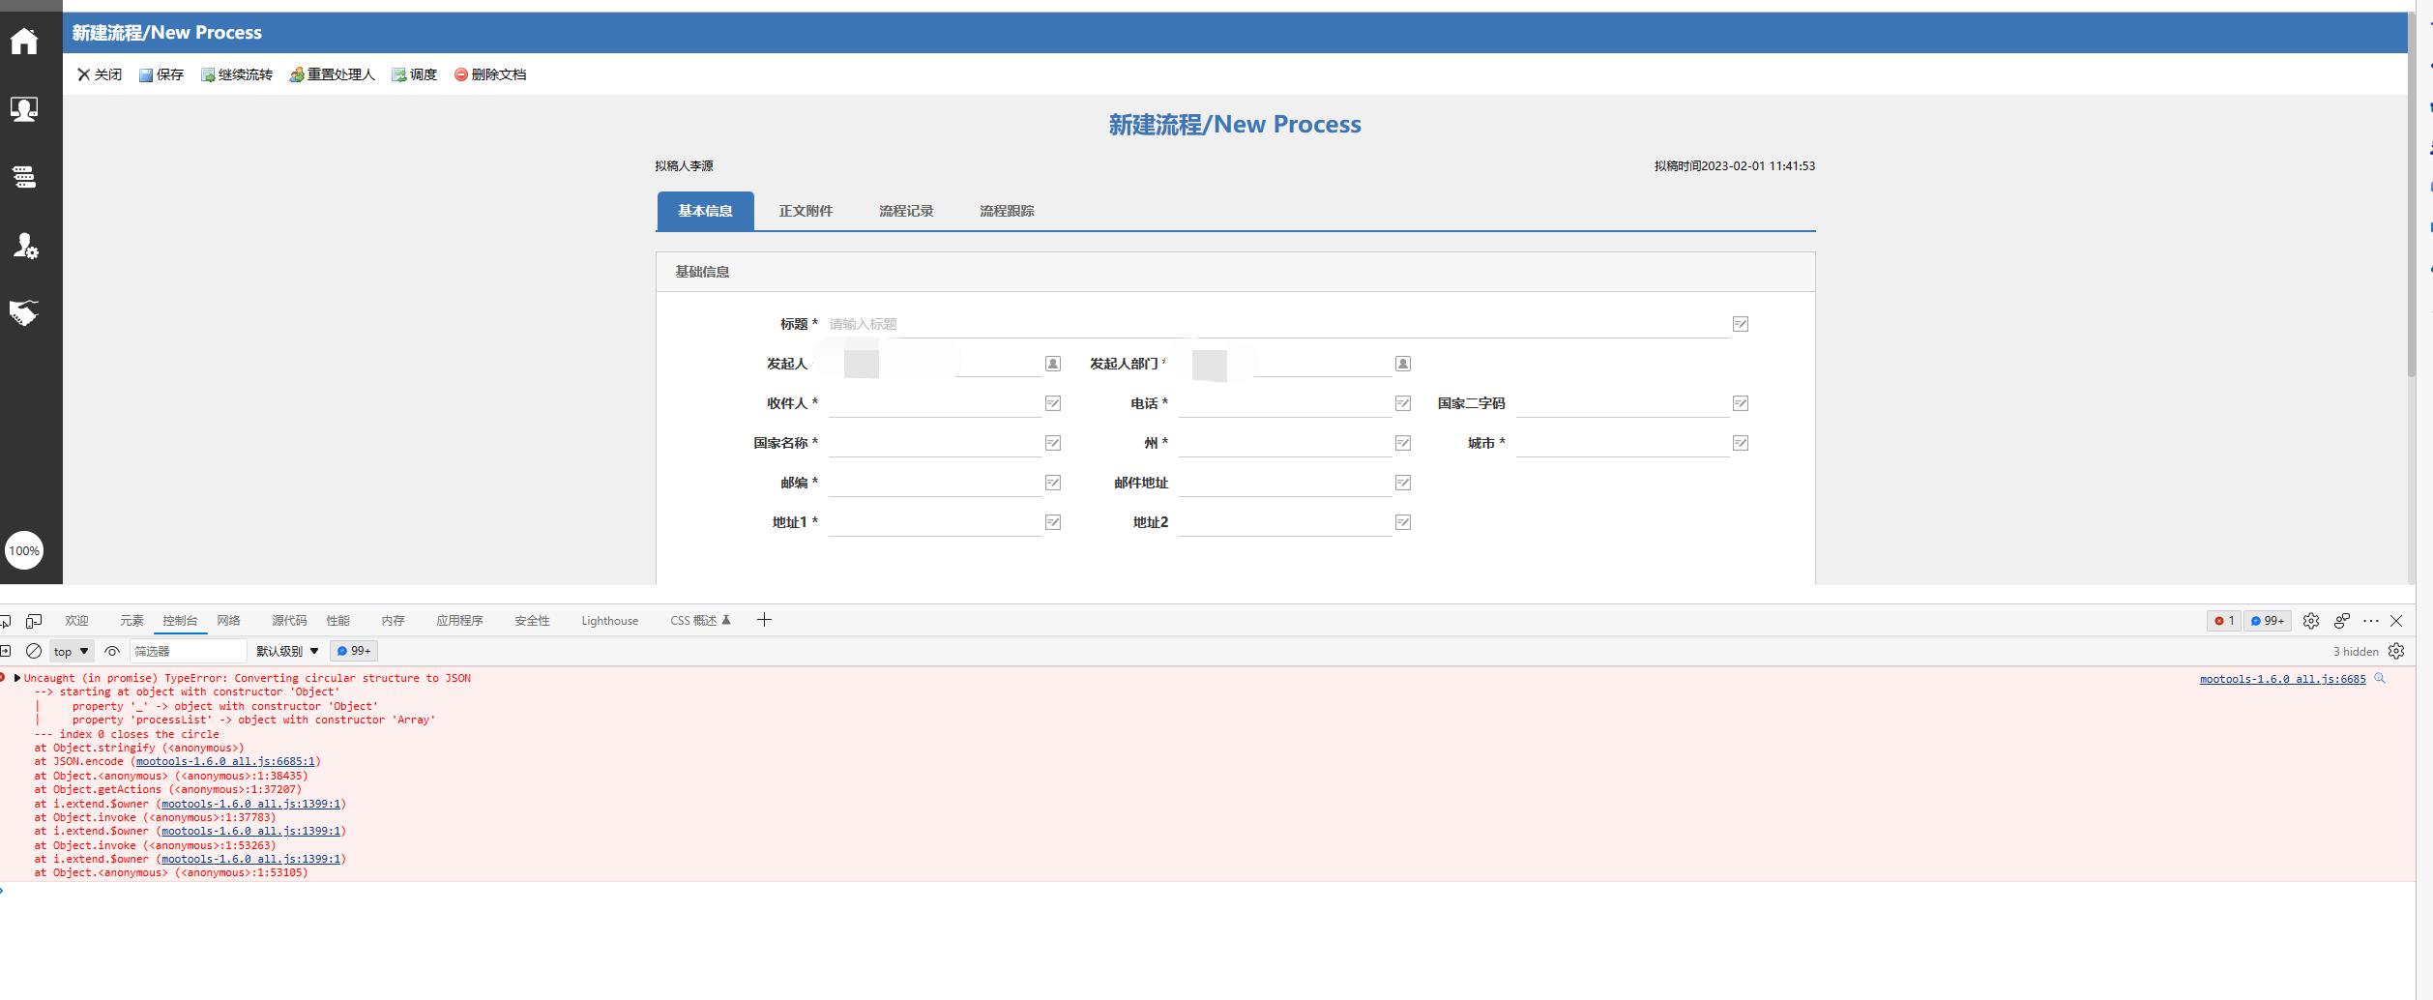2433x1000 pixels.
Task: Click the 标题 title input field
Action: pyautogui.click(x=1278, y=324)
